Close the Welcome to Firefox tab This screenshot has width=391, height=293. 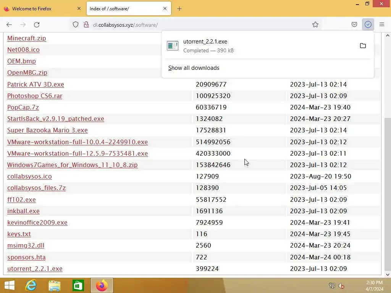(79, 8)
